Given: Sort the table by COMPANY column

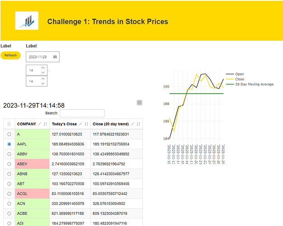Looking at the screenshot, I should tap(45, 124).
